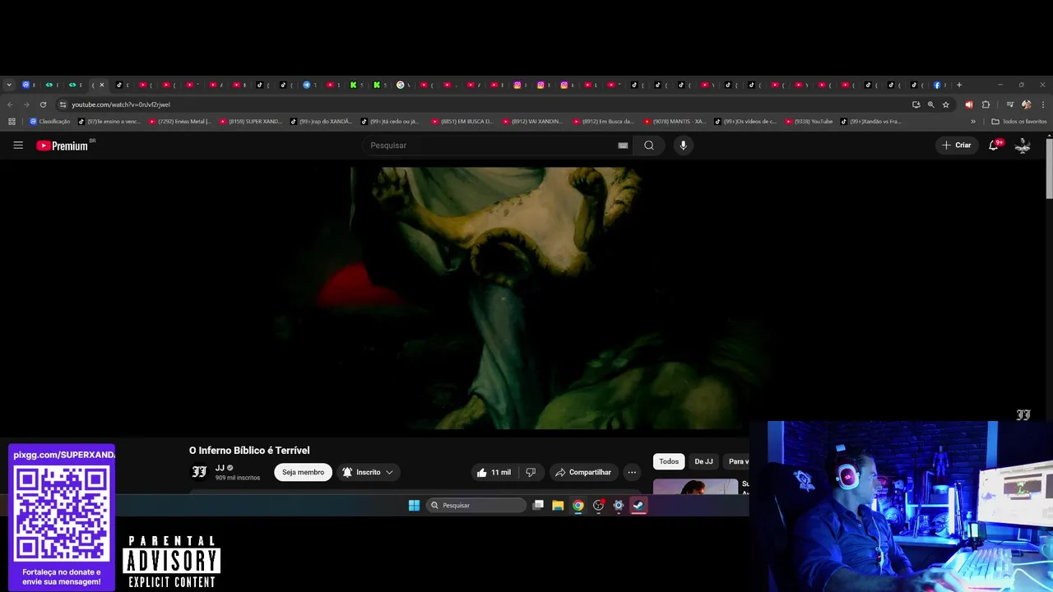Switch to the Facebook browser tab
The width and height of the screenshot is (1053, 592).
click(x=939, y=85)
